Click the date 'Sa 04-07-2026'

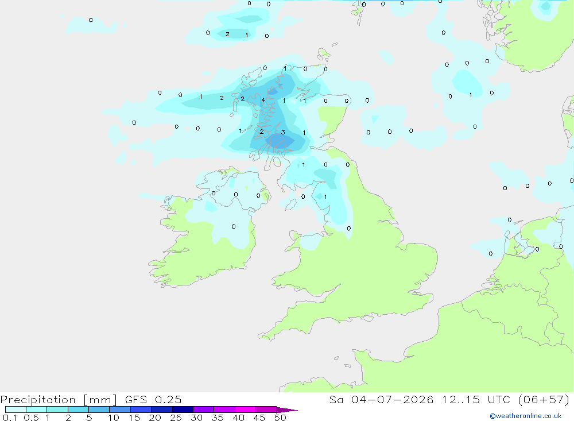point(381,399)
